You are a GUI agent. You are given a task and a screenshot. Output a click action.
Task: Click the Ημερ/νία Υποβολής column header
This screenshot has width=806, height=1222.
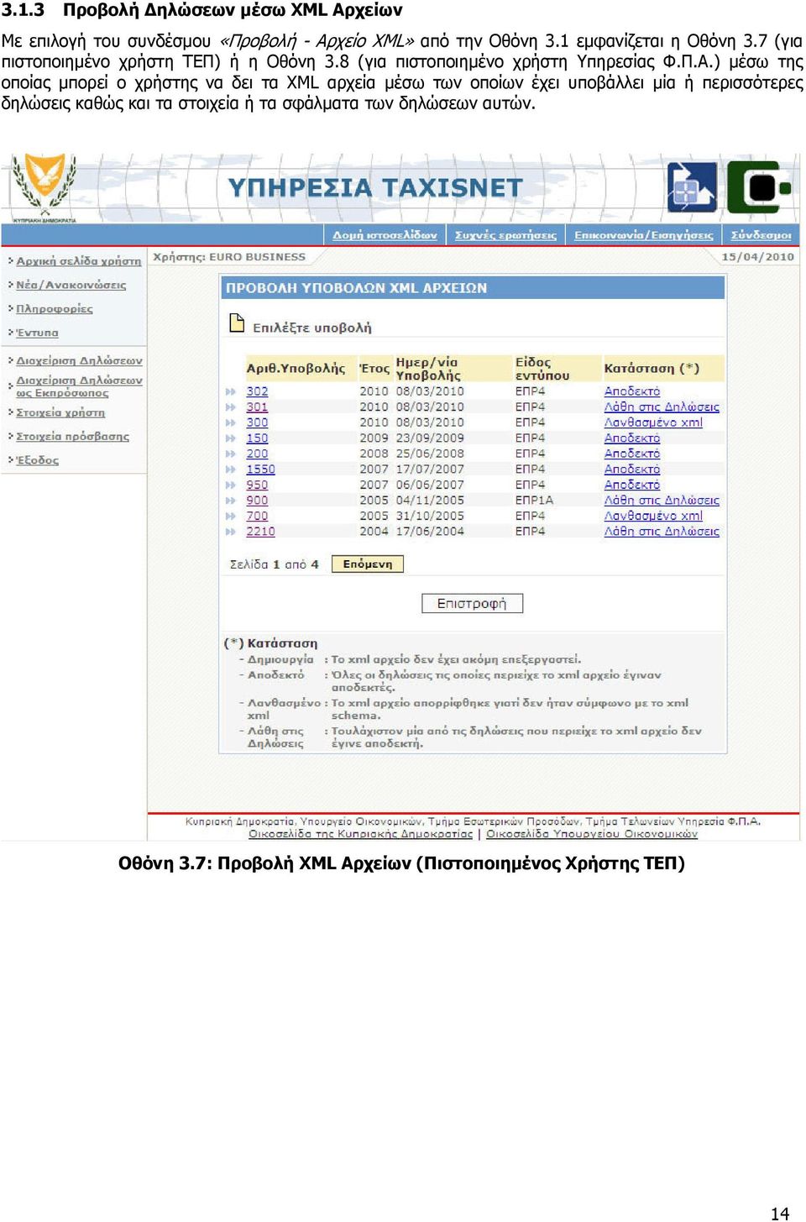click(x=428, y=369)
